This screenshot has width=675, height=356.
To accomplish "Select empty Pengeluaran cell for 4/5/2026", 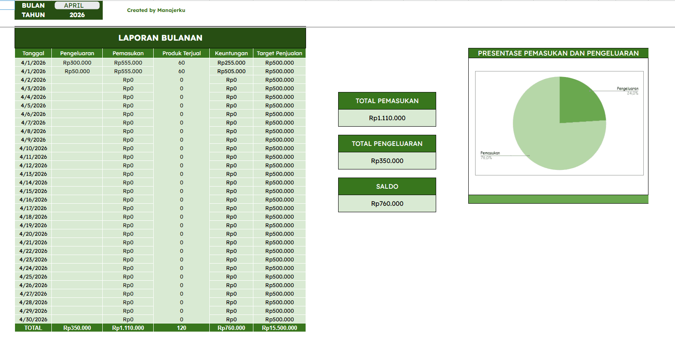I will pos(77,106).
